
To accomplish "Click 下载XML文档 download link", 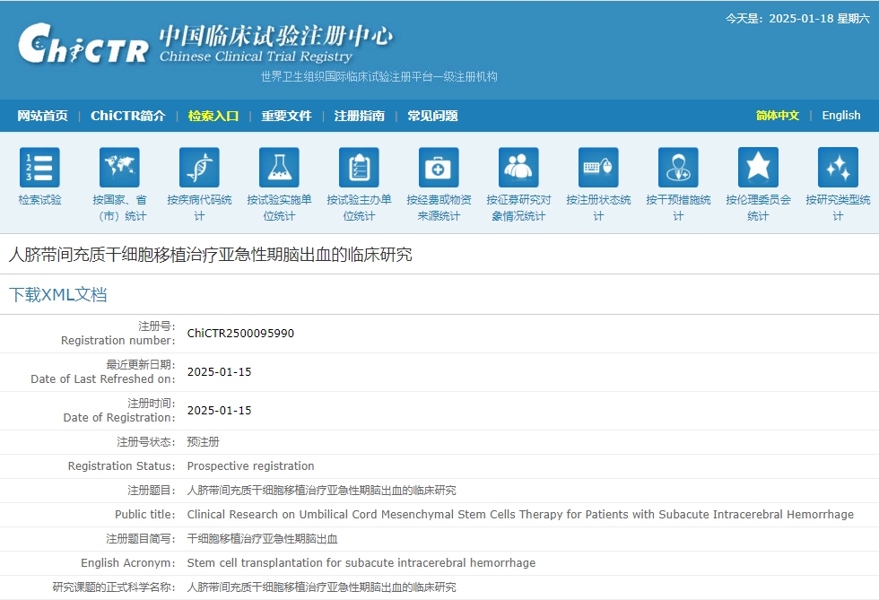I will point(57,294).
